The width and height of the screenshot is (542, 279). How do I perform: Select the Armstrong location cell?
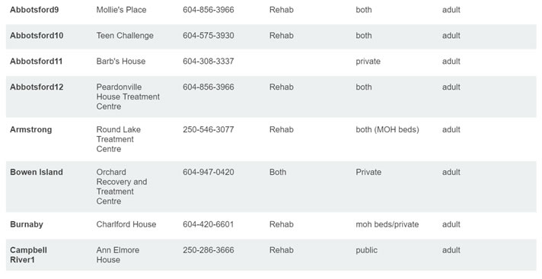30,130
